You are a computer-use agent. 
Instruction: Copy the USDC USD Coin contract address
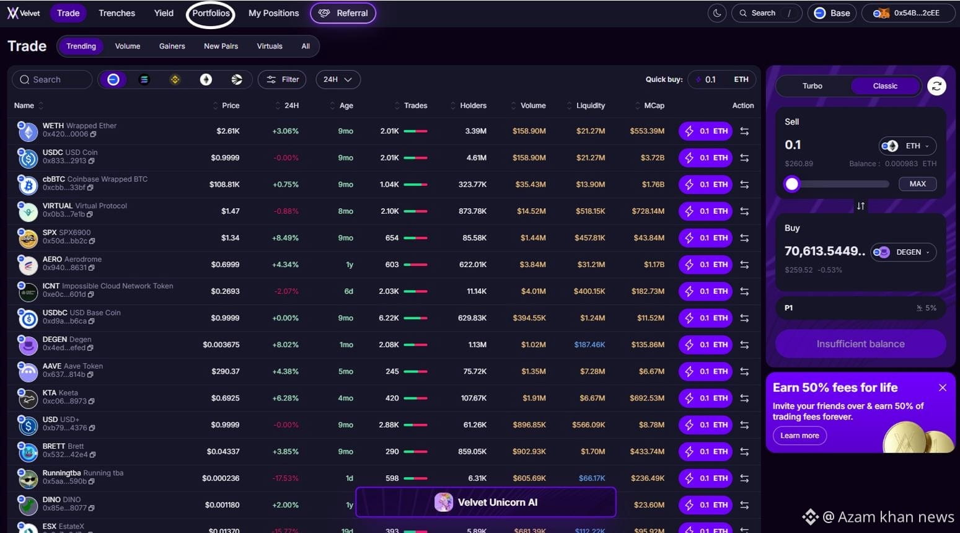click(91, 161)
